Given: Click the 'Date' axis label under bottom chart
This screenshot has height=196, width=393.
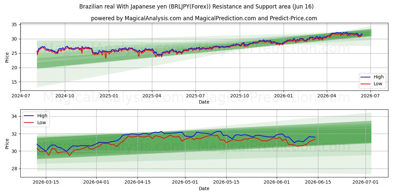Looking at the screenshot, I should tap(204, 188).
